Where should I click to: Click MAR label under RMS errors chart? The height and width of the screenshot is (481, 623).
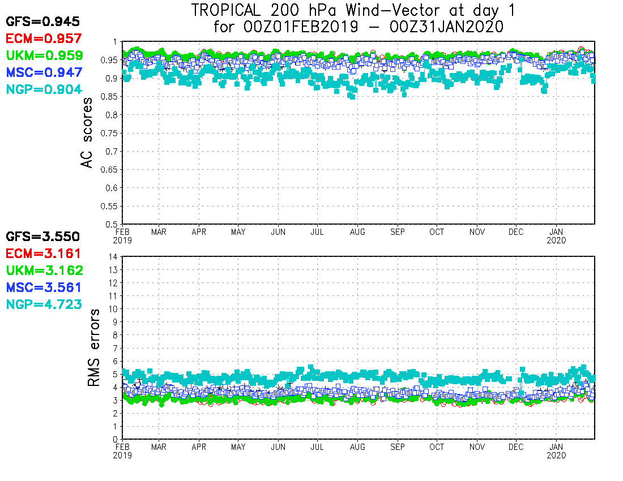159,447
